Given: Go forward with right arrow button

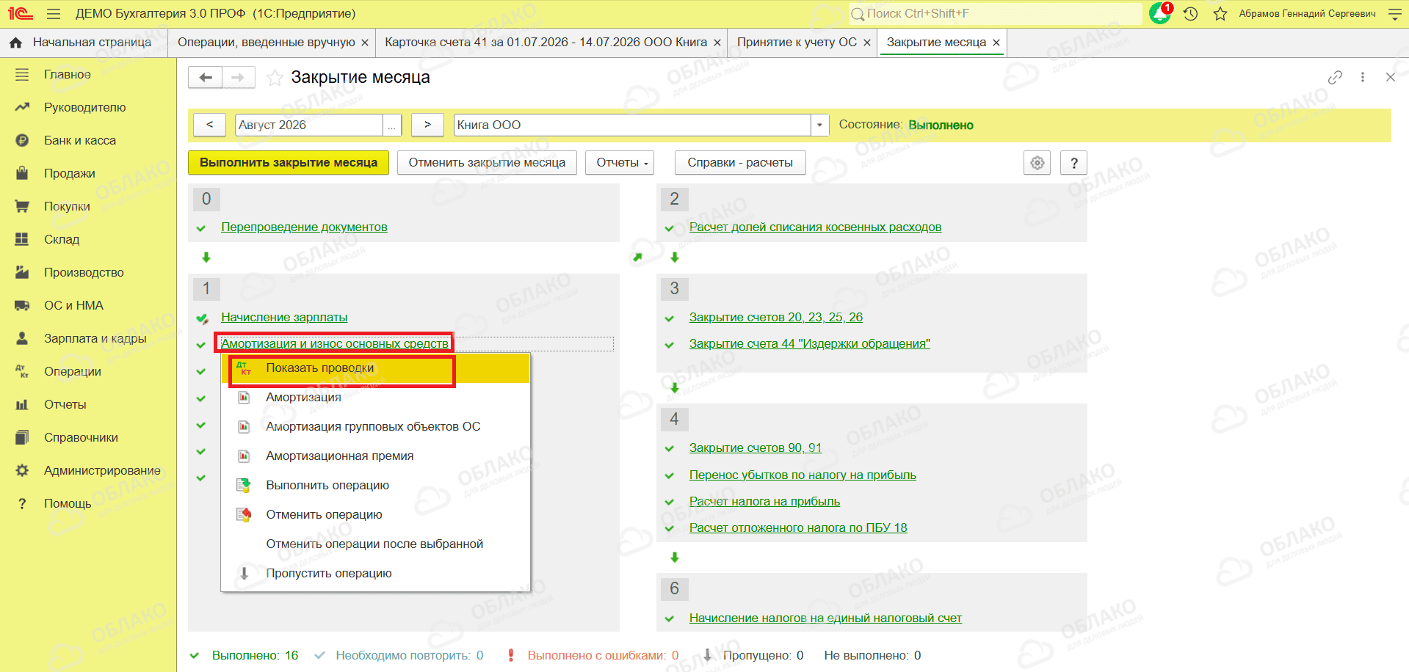Looking at the screenshot, I should pyautogui.click(x=239, y=77).
